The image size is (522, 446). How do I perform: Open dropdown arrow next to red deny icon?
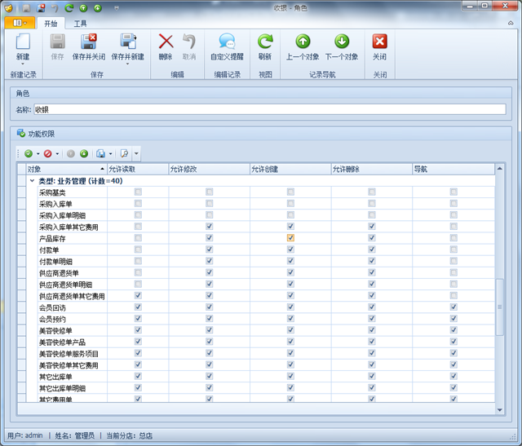click(57, 154)
